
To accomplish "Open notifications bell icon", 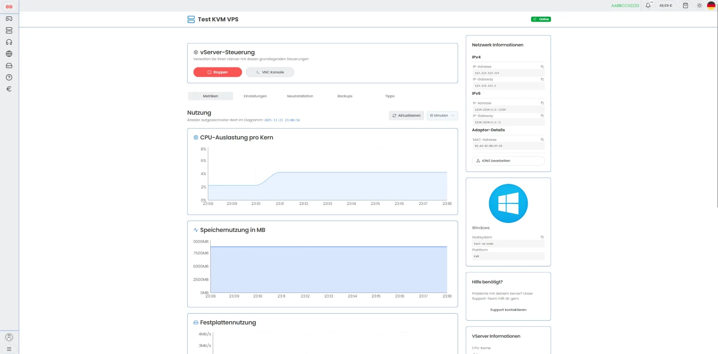I will tap(648, 6).
